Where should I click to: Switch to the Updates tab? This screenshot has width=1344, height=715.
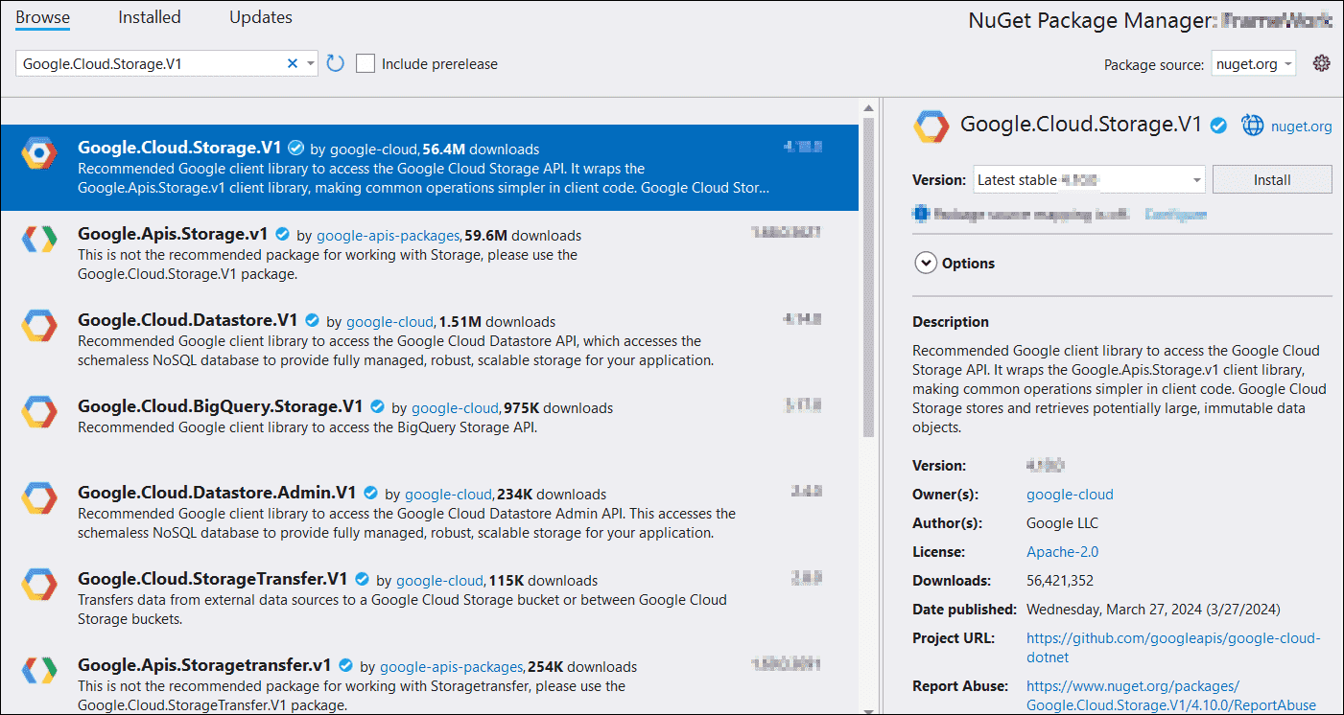(x=260, y=16)
